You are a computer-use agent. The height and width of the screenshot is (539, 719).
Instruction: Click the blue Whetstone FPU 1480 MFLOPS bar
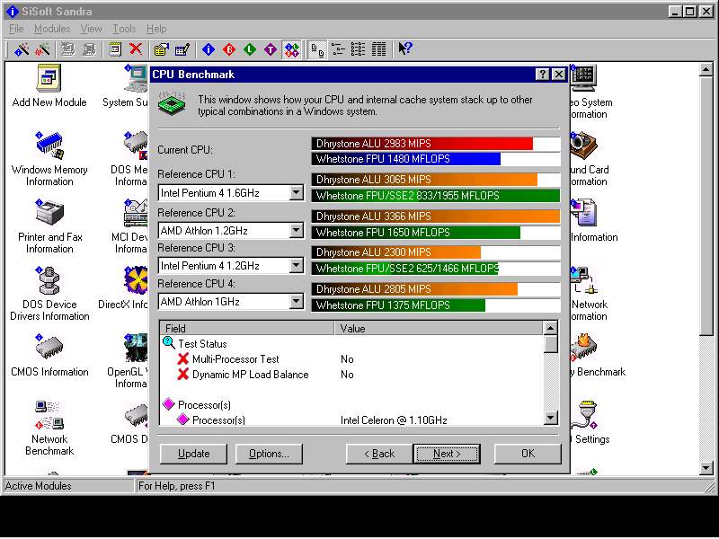pyautogui.click(x=406, y=159)
